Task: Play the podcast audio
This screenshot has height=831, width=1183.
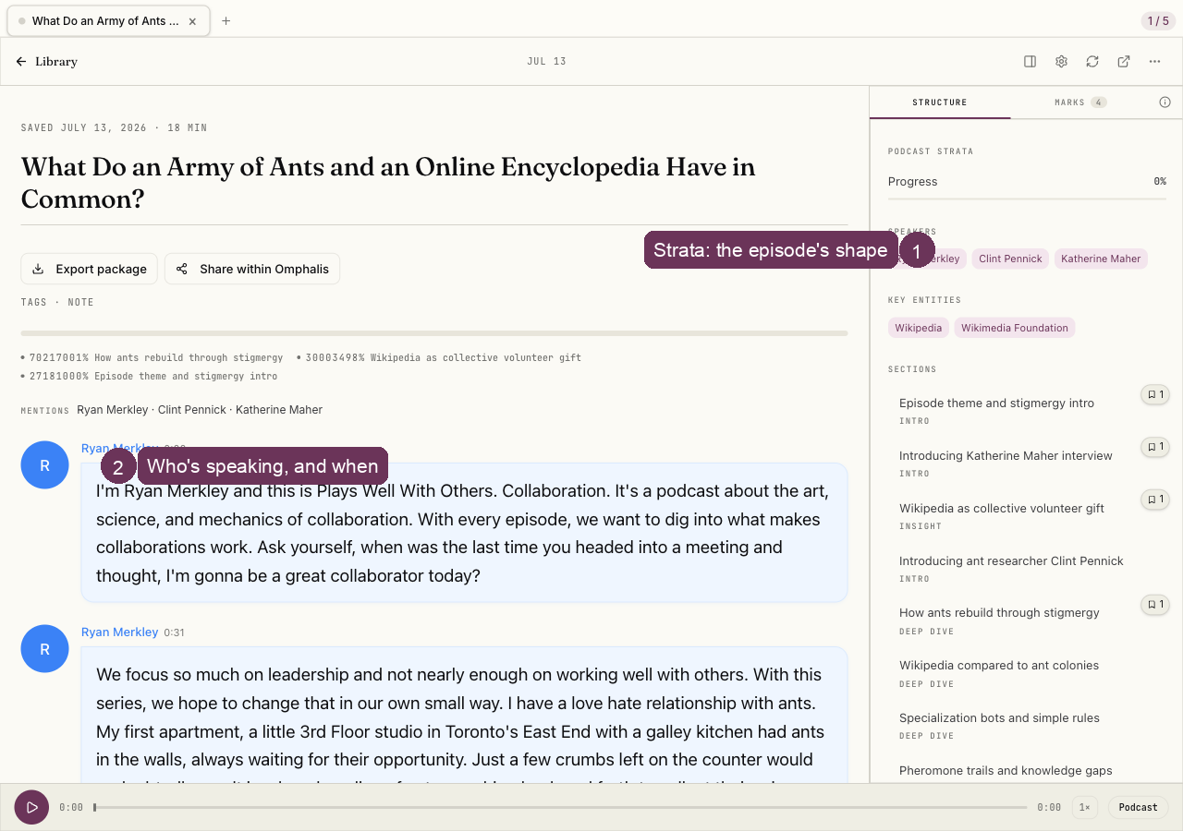Action: click(x=31, y=807)
